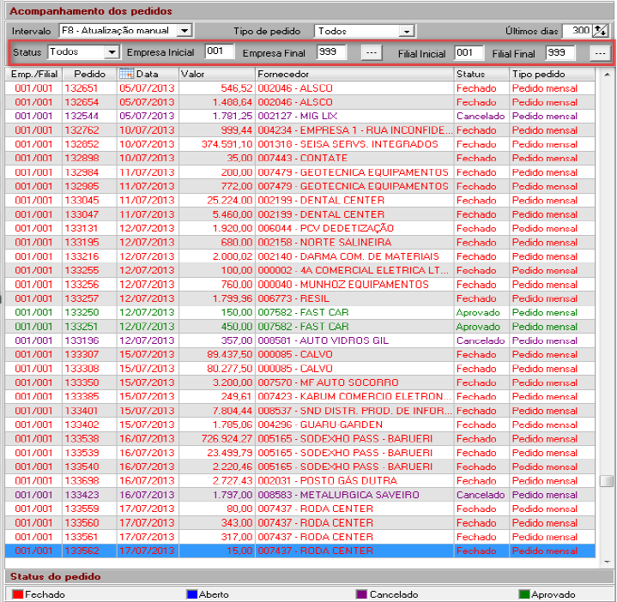Select cancelled order 132544 MIG LIX

[x=299, y=116]
